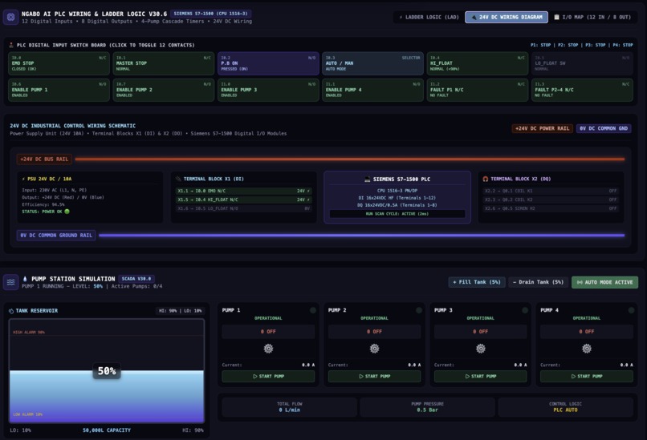Click the Pump 3 gear icon

[x=481, y=349]
